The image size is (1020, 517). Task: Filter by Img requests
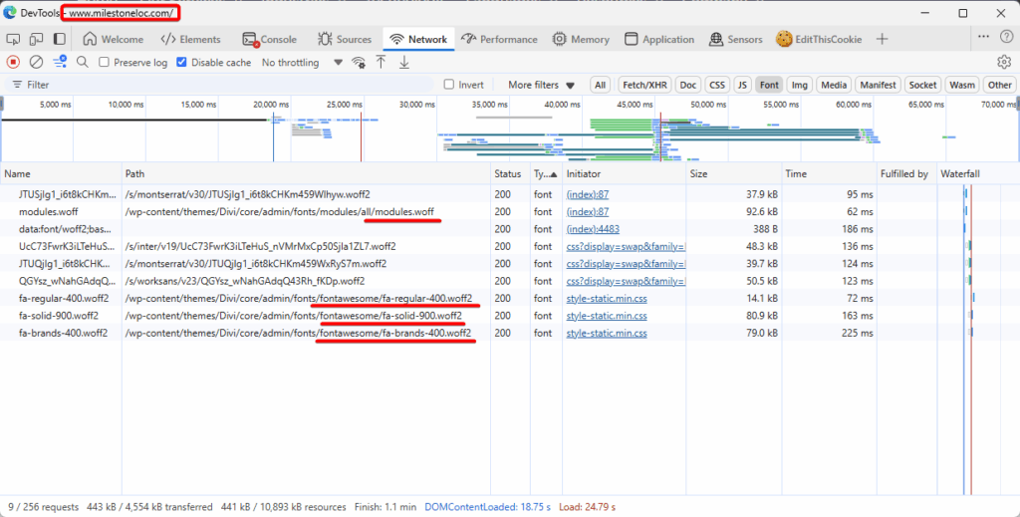pyautogui.click(x=800, y=85)
